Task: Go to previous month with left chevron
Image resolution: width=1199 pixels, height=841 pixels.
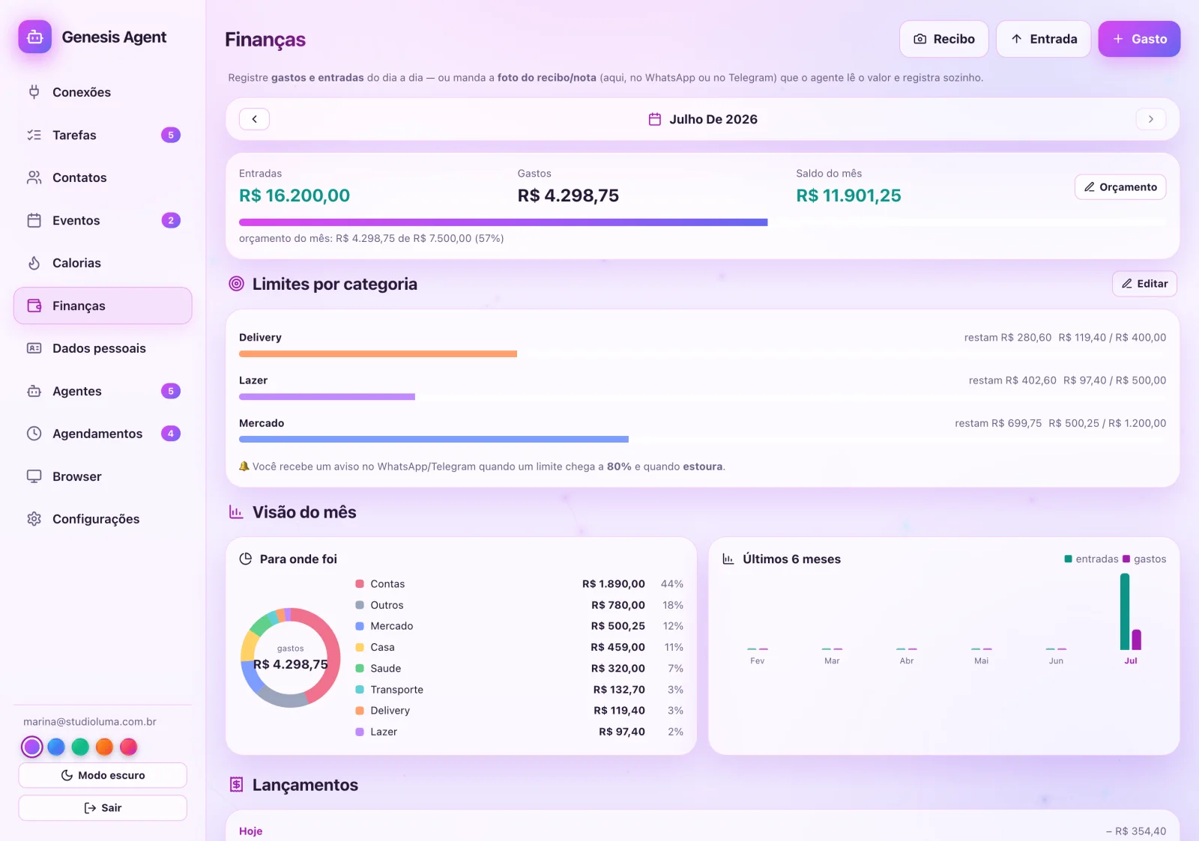Action: [x=255, y=119]
